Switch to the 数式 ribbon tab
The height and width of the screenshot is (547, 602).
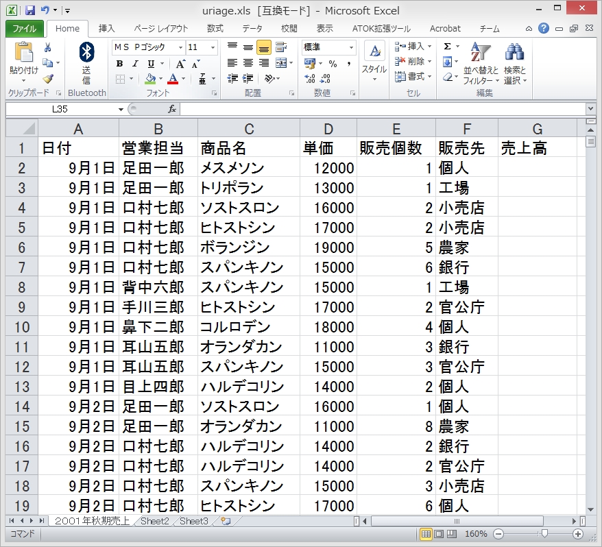(x=215, y=29)
